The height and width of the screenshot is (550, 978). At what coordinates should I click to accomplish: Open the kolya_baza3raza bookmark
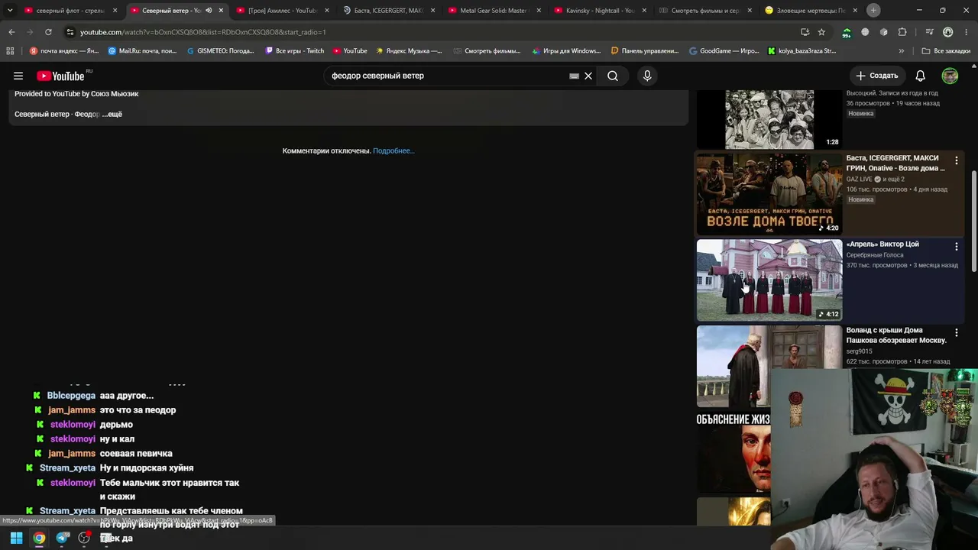click(x=802, y=51)
